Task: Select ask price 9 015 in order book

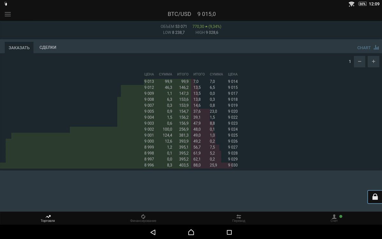Action: coord(233,87)
